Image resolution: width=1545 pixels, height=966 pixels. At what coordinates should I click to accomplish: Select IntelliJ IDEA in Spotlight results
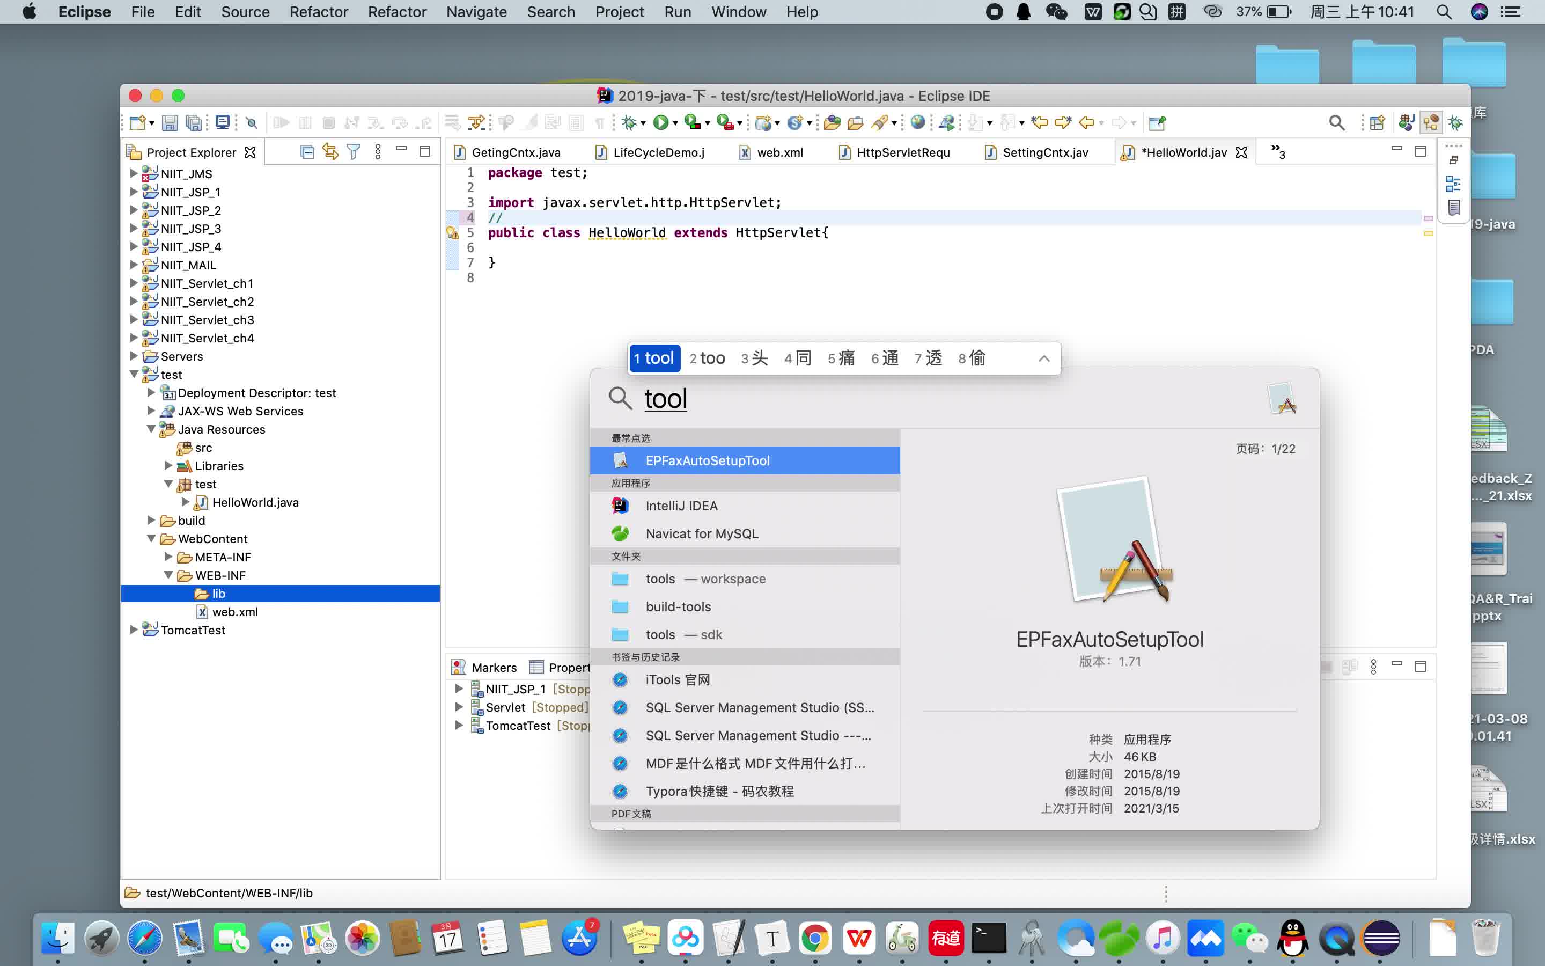point(745,506)
